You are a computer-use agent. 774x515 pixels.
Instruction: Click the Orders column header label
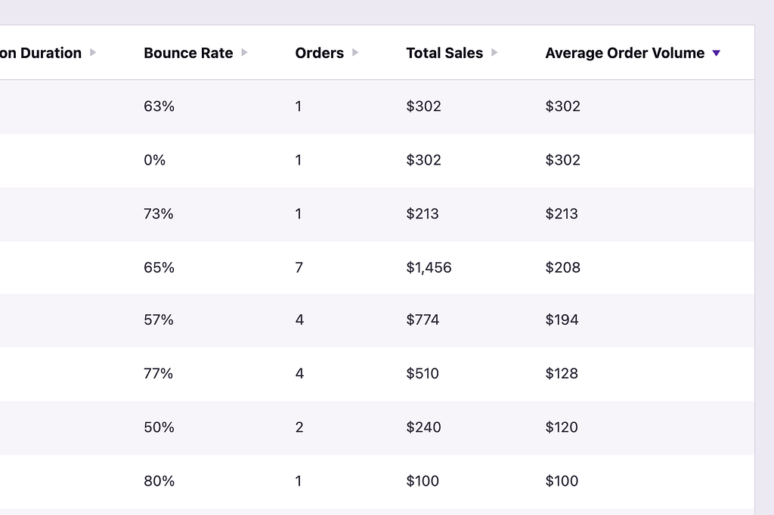pos(319,53)
